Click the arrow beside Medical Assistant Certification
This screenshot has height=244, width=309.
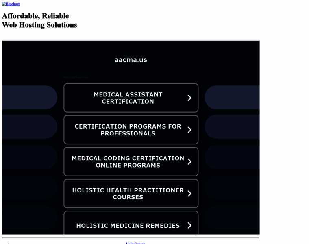(x=189, y=98)
